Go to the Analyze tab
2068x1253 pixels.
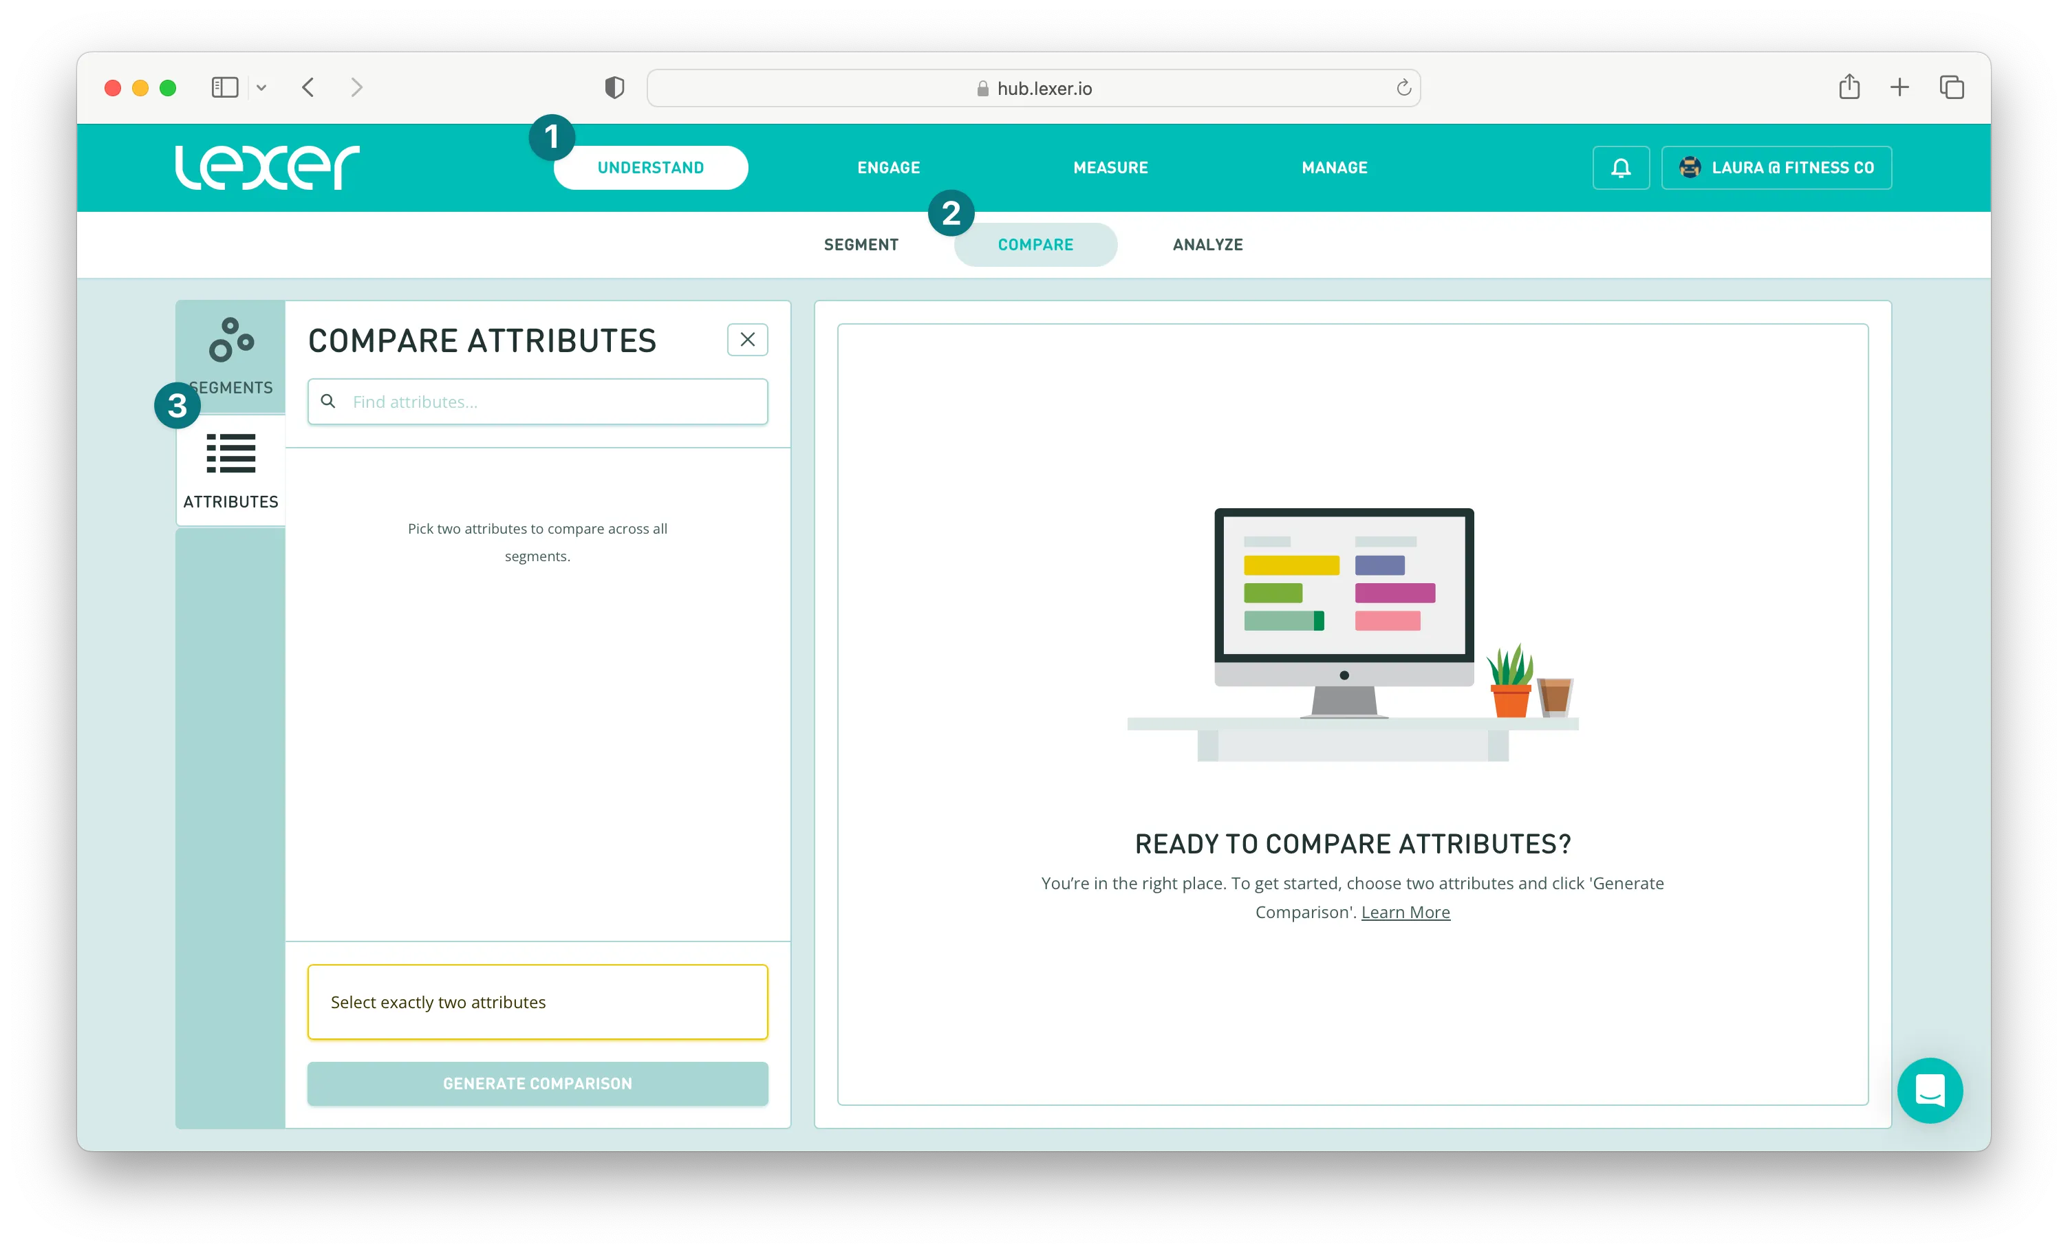(x=1207, y=244)
